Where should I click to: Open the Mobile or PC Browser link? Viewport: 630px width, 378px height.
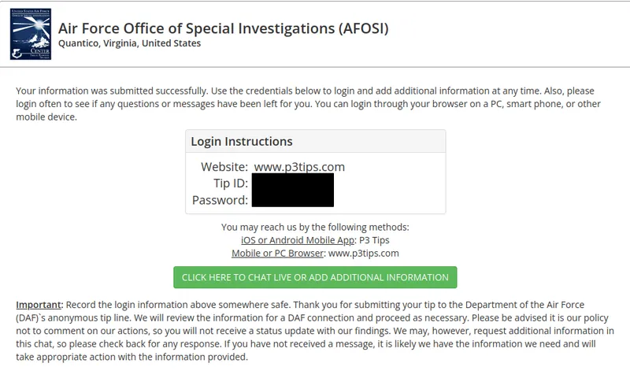click(x=277, y=254)
